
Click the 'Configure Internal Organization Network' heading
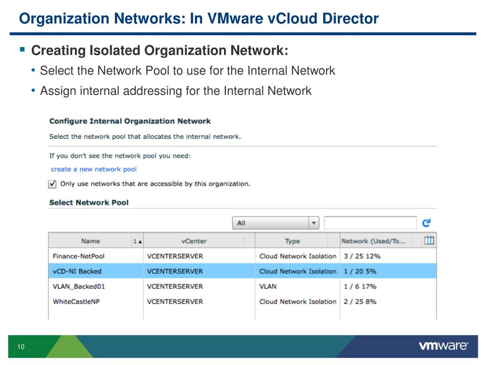[130, 121]
